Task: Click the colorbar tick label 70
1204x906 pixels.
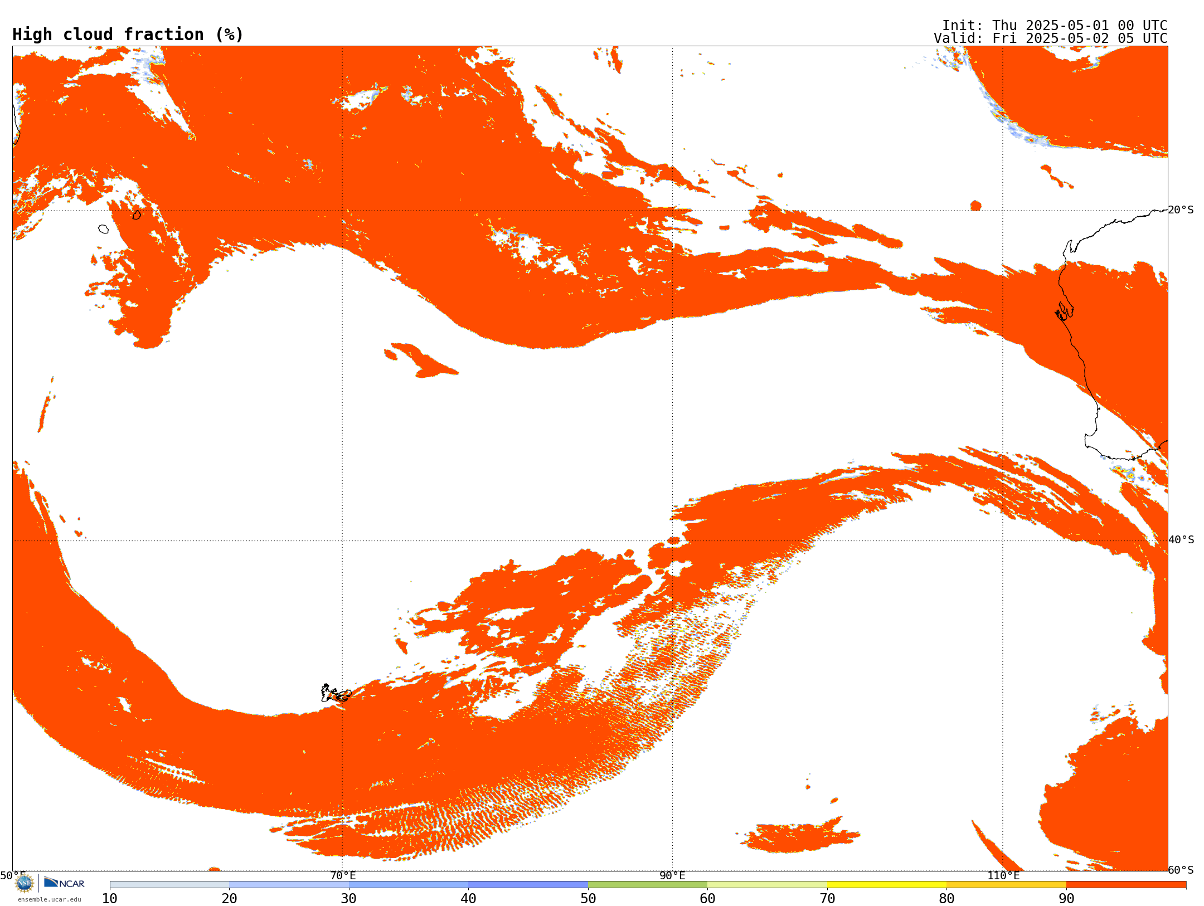Action: (827, 898)
